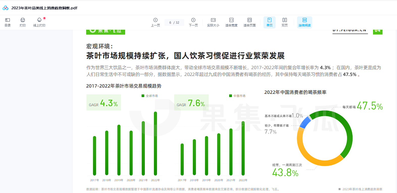Click the Baidu Netdisk cloud logo
Screen dimensions: 397x193
pos(6,8)
